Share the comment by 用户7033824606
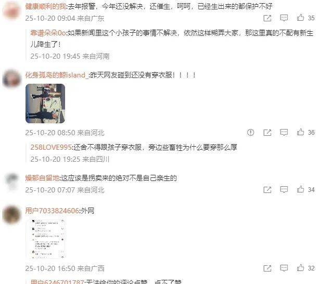This screenshot has height=284, width=316. coord(268,268)
